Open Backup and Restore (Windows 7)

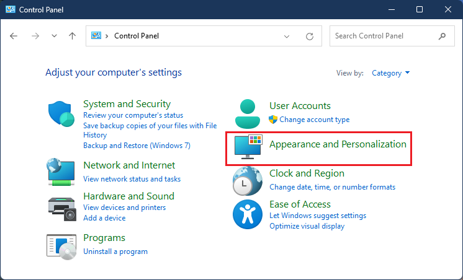(137, 146)
